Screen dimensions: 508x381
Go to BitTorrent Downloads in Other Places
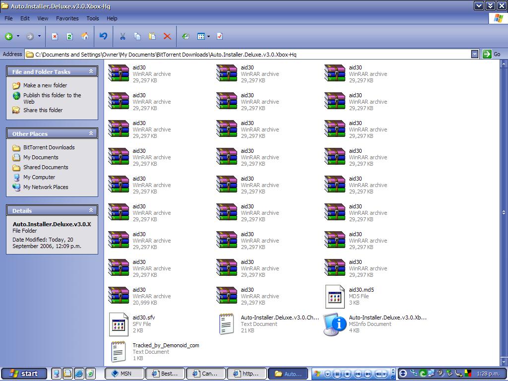(49, 147)
